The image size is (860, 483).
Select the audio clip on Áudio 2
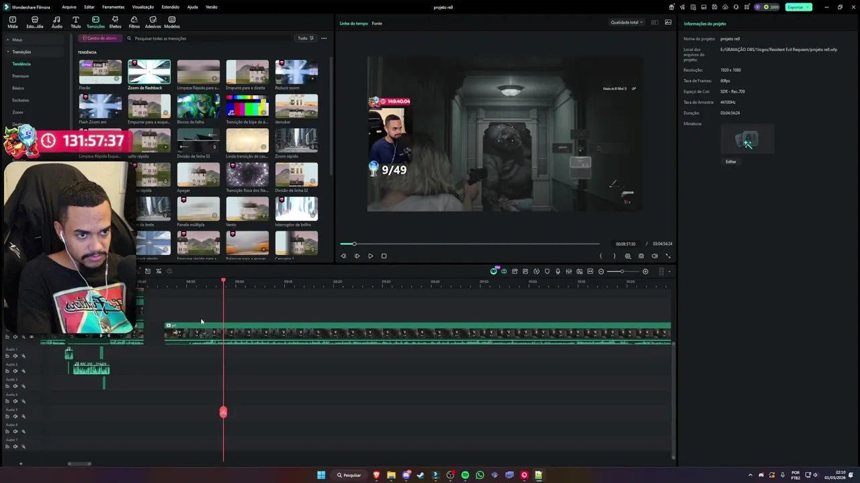(x=91, y=368)
